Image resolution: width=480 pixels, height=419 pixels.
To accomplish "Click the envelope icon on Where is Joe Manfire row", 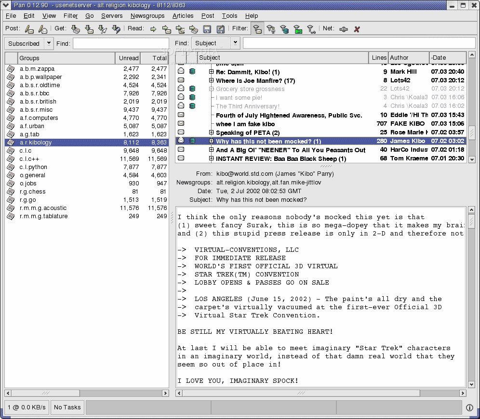I will [181, 80].
